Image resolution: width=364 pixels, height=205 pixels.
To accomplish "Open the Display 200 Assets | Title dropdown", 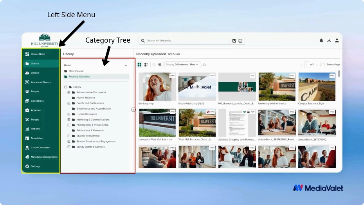I will click(x=182, y=65).
